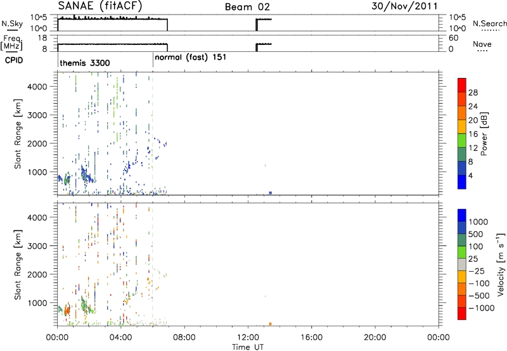Image resolution: width=507 pixels, height=351 pixels.
Task: Click the 04:00 time tick label
Action: point(120,338)
